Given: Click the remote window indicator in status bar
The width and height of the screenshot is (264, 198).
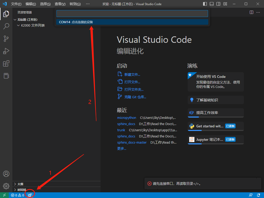Looking at the screenshot, I should click(4, 195).
